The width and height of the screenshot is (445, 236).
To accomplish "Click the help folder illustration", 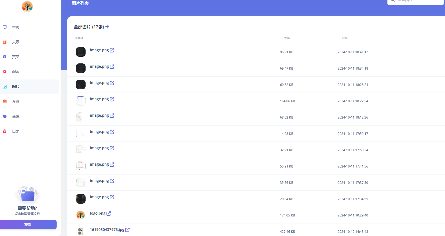I will [x=28, y=194].
